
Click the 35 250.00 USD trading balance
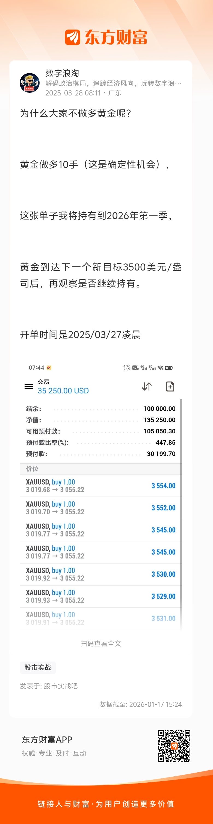point(63,391)
